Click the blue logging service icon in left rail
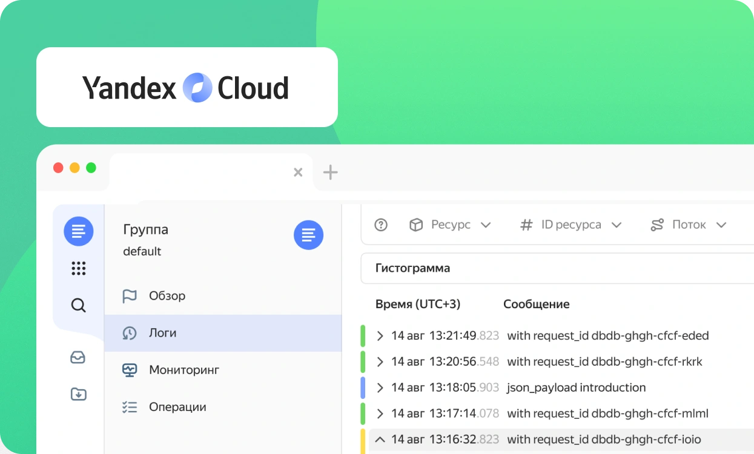 coord(79,231)
